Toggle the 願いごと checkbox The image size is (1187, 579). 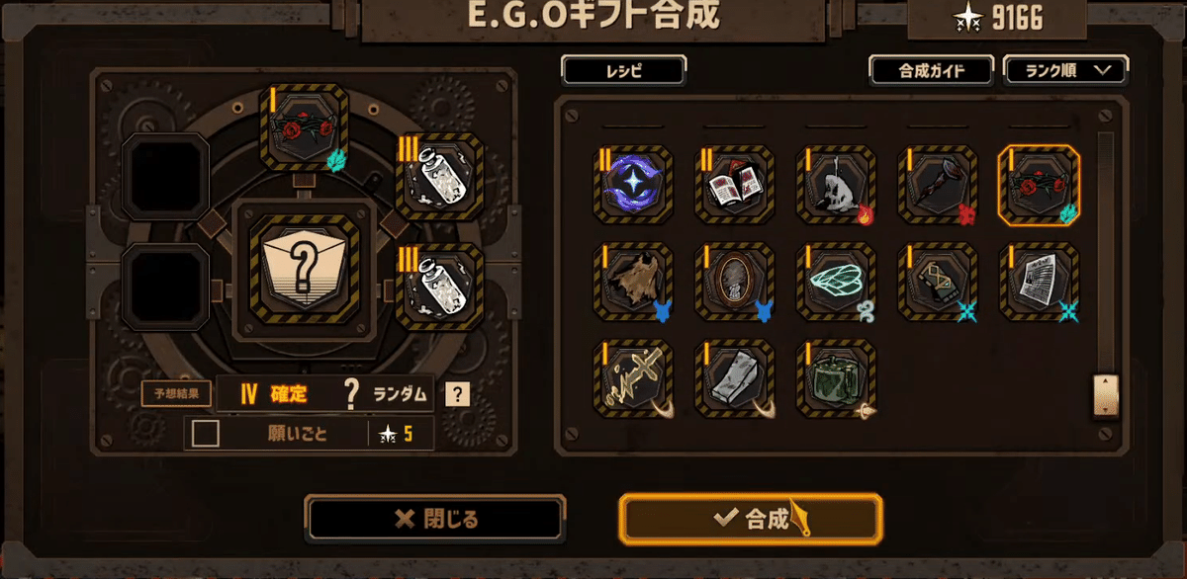tap(206, 433)
